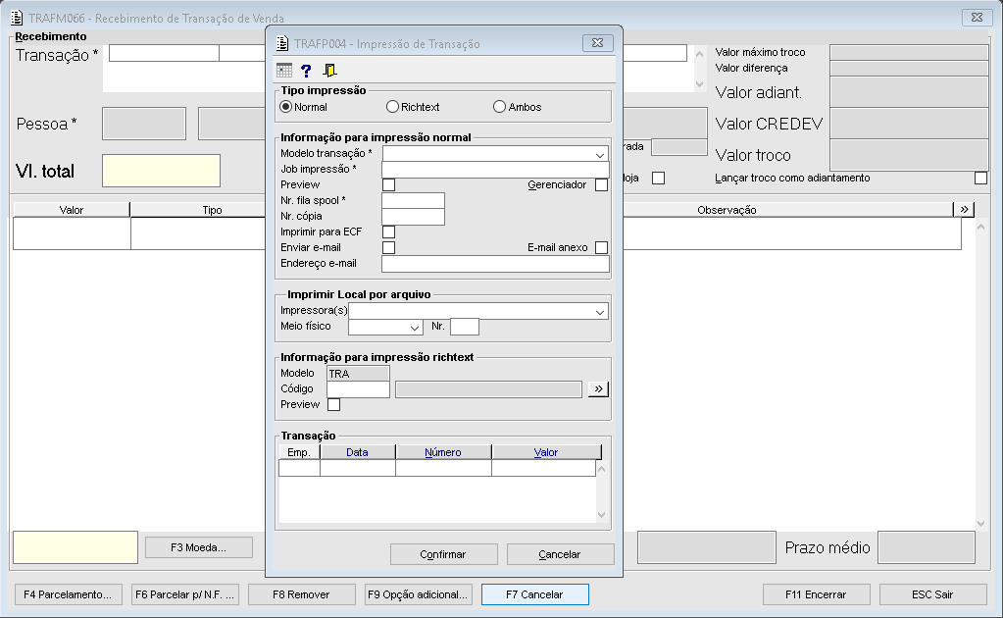Screen dimensions: 1003x618
Task: Click the Observação column header
Action: click(727, 210)
